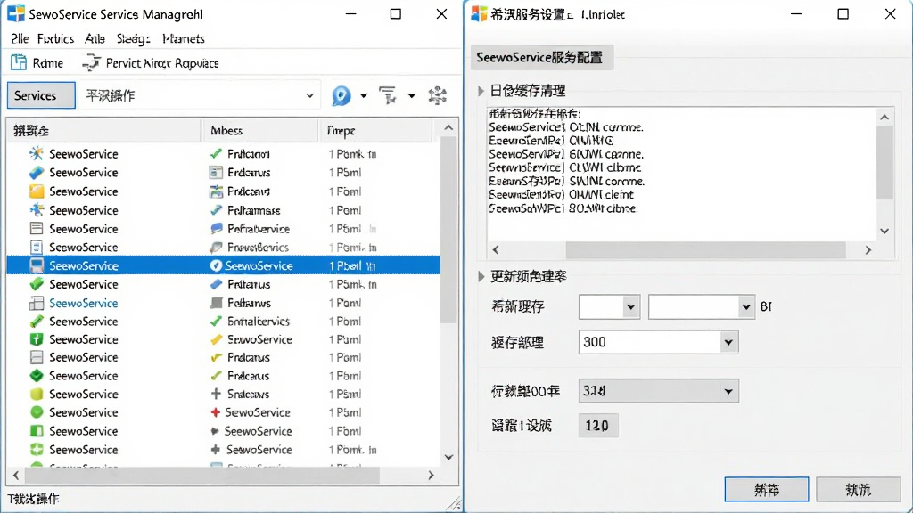913x513 pixels.
Task: Click the grid icon beside blue SeewoService text
Action: point(36,303)
